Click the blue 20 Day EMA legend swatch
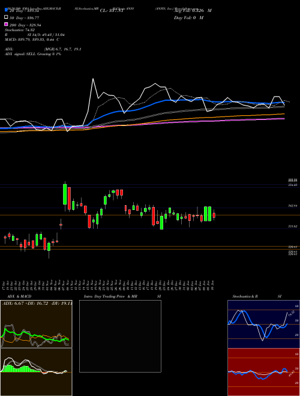Viewport: 300px width, 396px height. click(x=7, y=10)
